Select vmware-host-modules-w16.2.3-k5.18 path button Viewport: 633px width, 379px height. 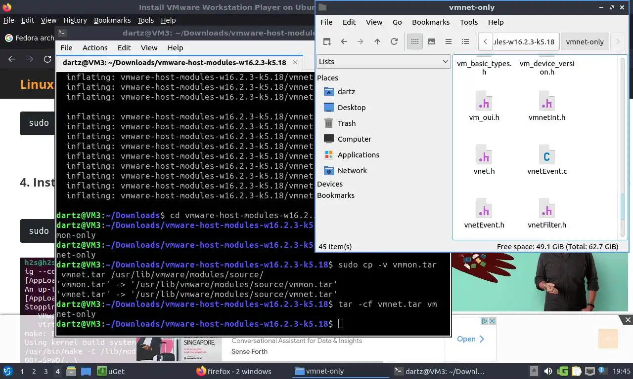coord(525,41)
